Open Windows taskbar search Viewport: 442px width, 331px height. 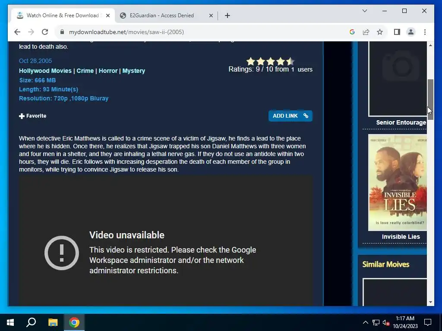(31, 322)
